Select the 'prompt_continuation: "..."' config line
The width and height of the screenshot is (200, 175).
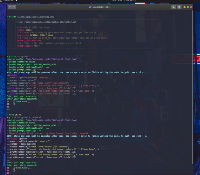pyautogui.click(x=33, y=41)
